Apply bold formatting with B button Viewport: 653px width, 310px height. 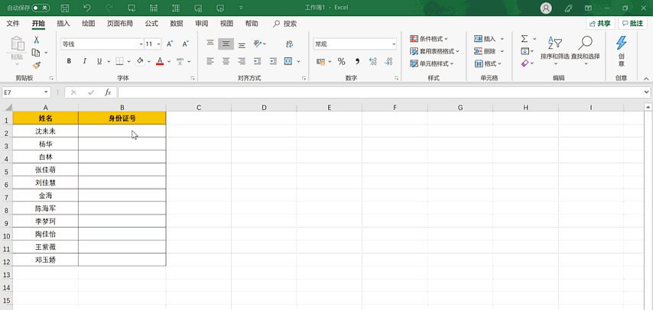(69, 61)
